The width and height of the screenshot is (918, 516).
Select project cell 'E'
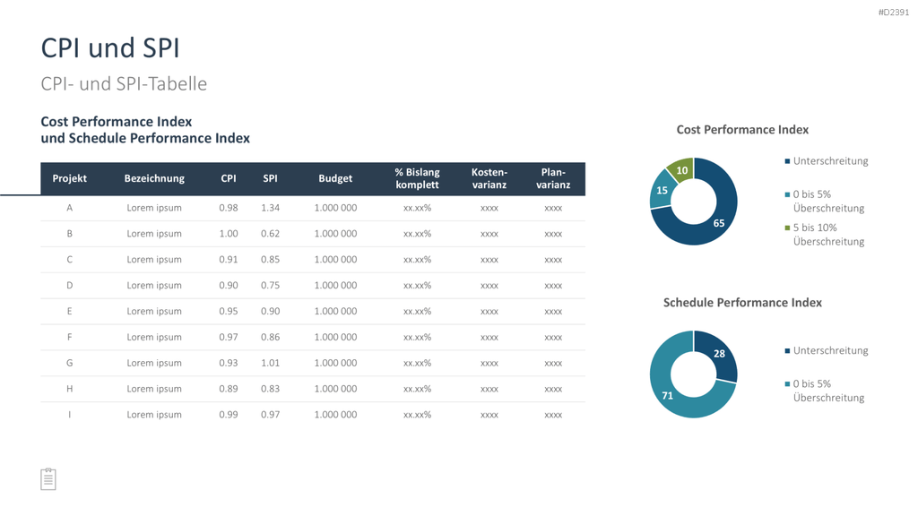click(x=70, y=311)
